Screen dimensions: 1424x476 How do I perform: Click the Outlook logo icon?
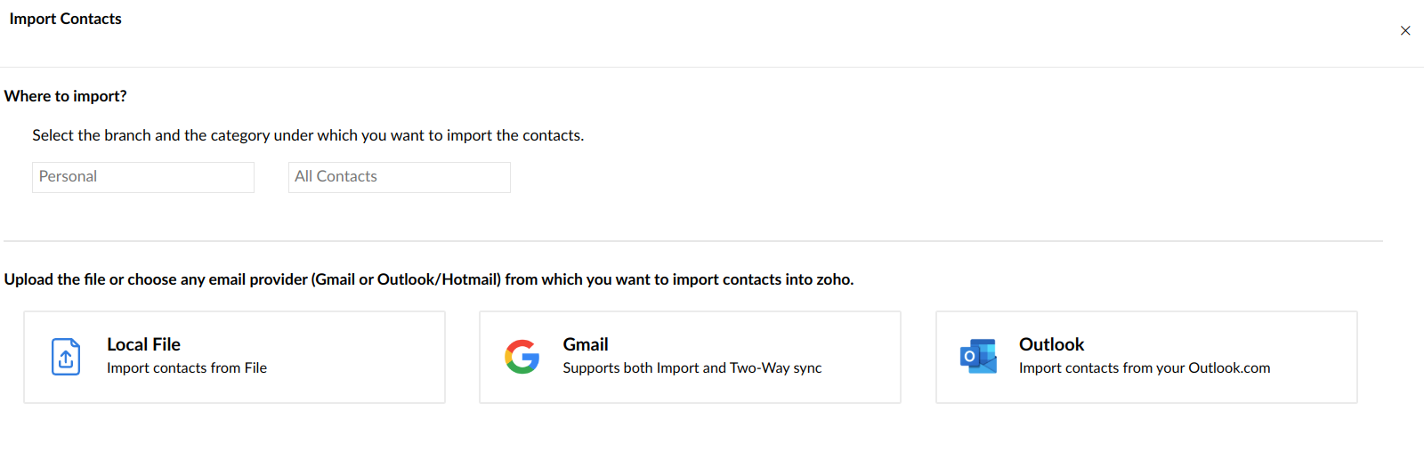coord(978,357)
